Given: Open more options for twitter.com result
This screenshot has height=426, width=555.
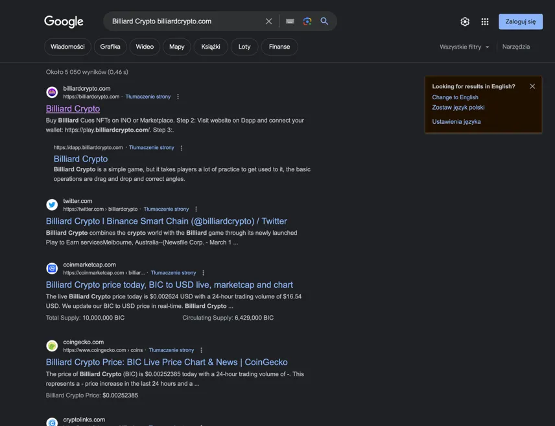Looking at the screenshot, I should (x=196, y=209).
